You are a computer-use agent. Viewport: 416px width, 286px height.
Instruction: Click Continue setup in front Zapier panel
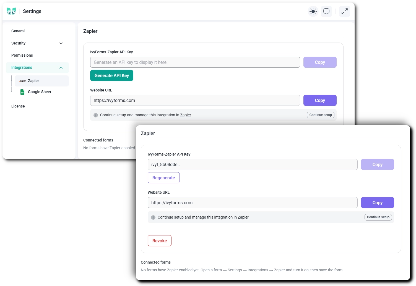click(x=378, y=217)
